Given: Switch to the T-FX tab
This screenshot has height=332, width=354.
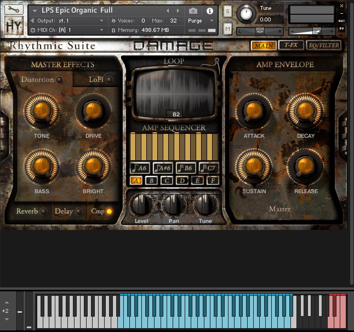Looking at the screenshot, I should coord(291,45).
